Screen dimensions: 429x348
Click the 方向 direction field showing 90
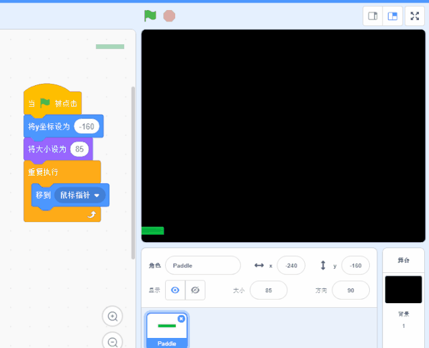(350, 290)
